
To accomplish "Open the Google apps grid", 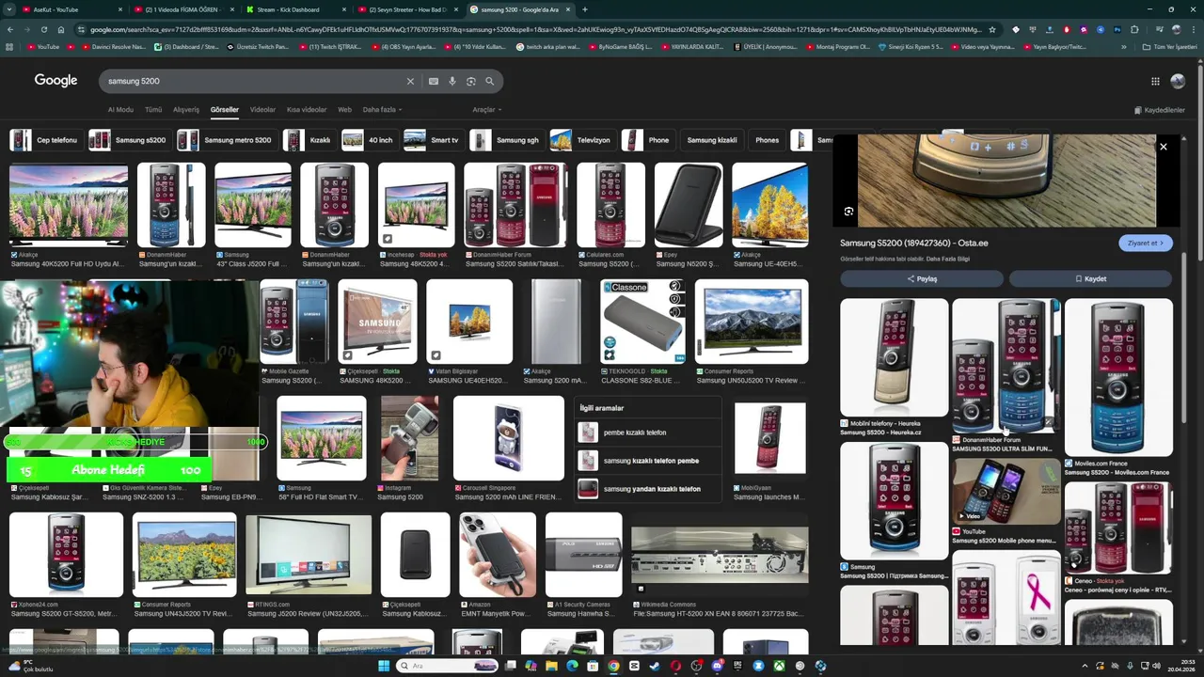I will coord(1155,82).
